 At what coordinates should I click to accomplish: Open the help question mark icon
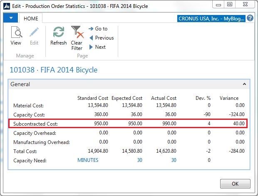click(250, 18)
